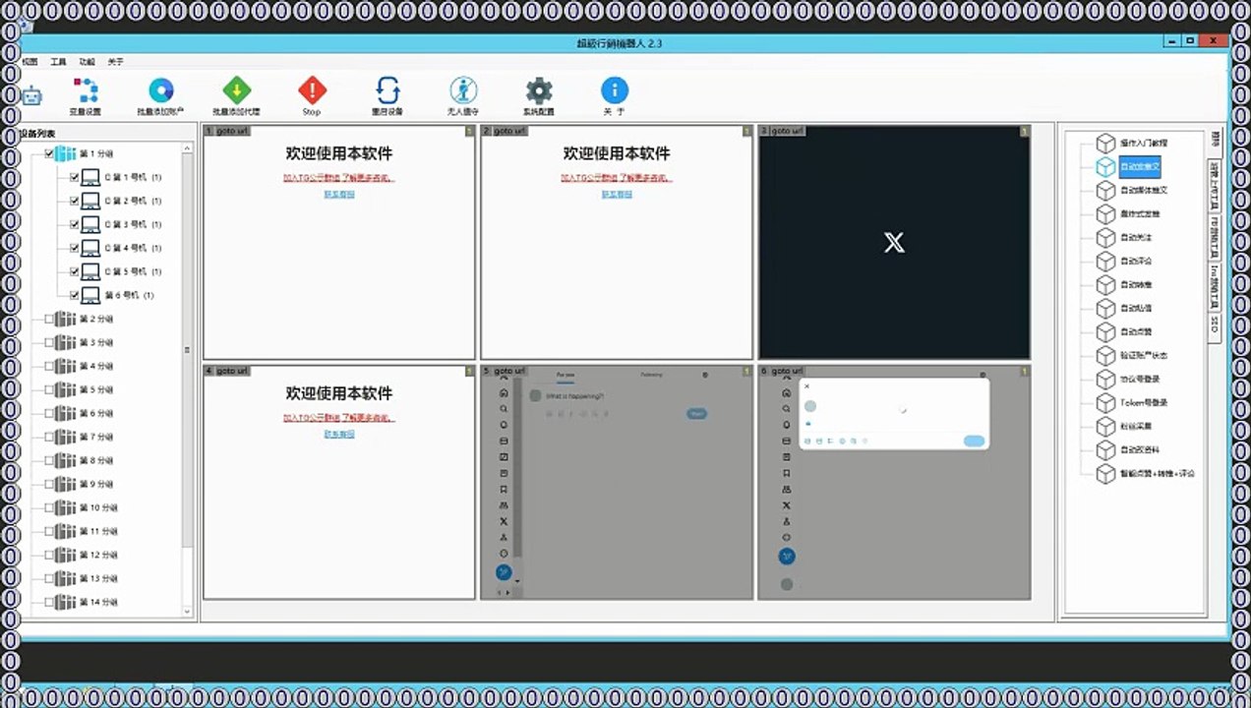1251x708 pixels.
Task: Select task 协议号登录 in right list
Action: (1140, 379)
